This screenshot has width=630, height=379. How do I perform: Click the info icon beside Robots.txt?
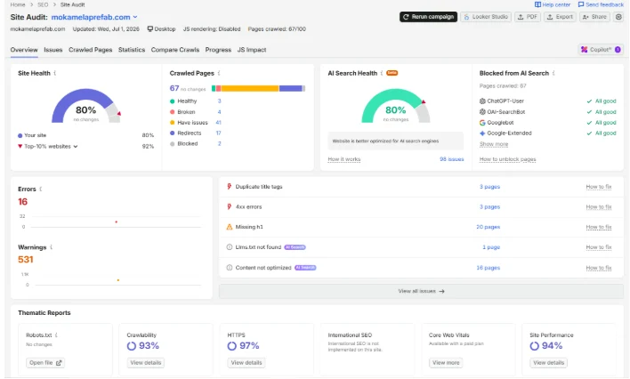pos(56,335)
